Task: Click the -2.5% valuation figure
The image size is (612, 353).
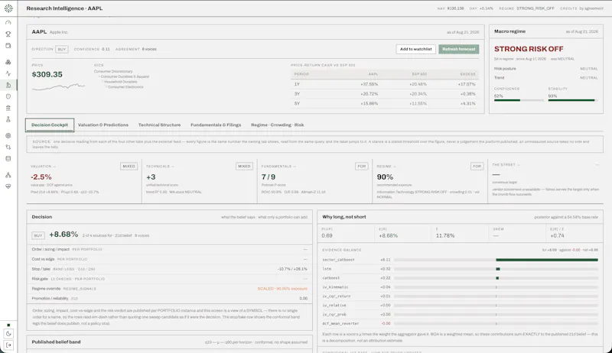Action: point(41,177)
